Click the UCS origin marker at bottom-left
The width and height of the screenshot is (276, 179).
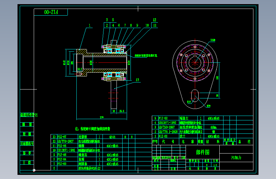pos(34,170)
